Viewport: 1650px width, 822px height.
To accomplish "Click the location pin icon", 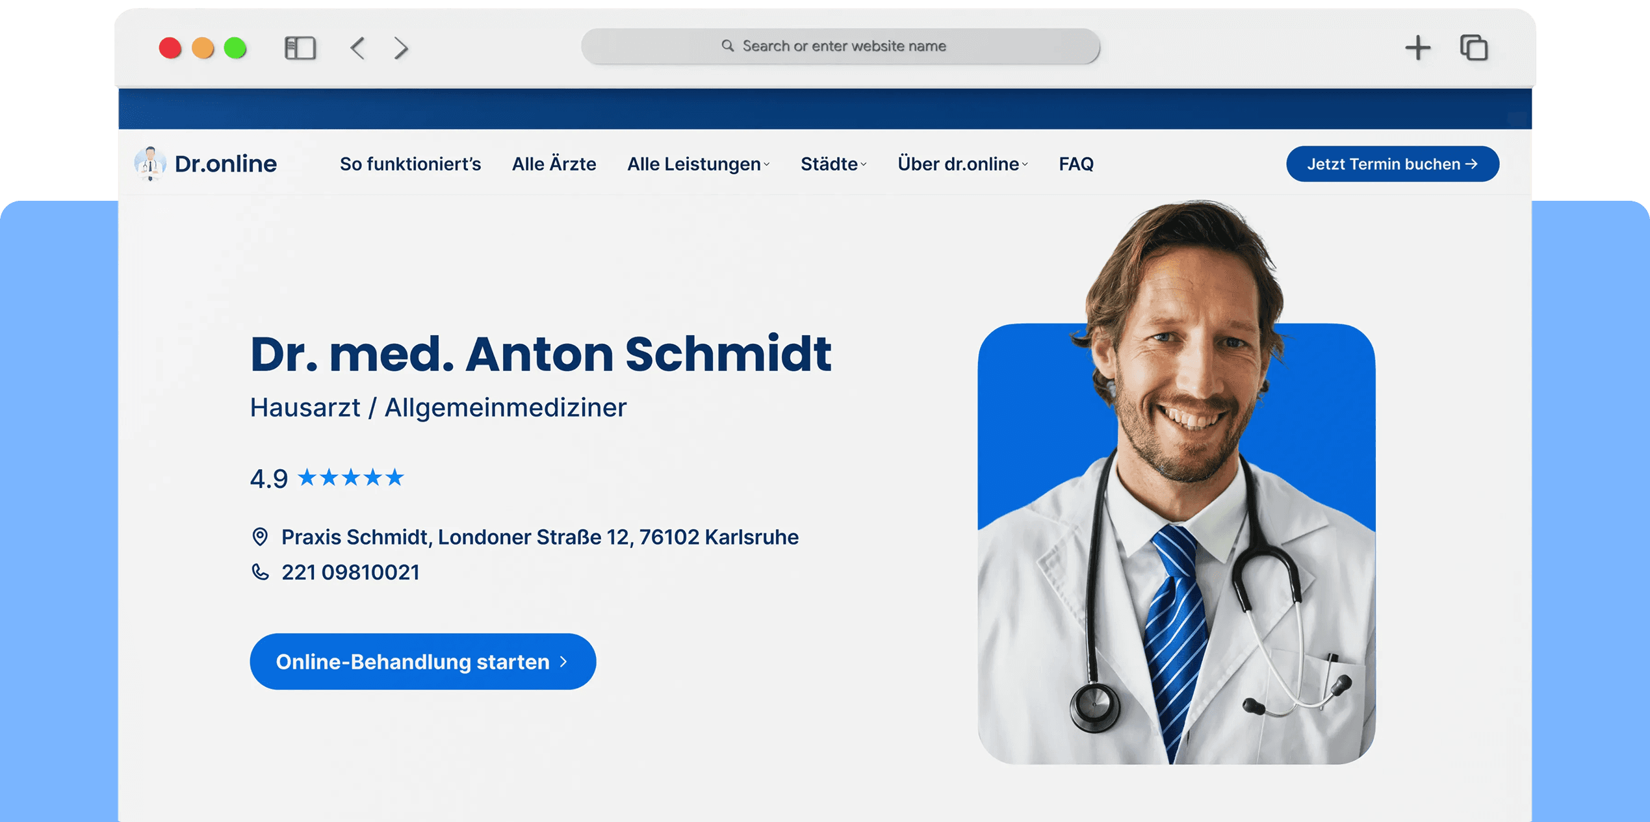I will pos(260,537).
